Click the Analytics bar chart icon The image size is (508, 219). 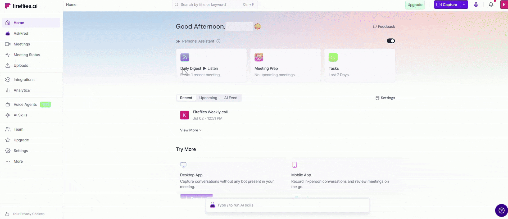pos(8,90)
